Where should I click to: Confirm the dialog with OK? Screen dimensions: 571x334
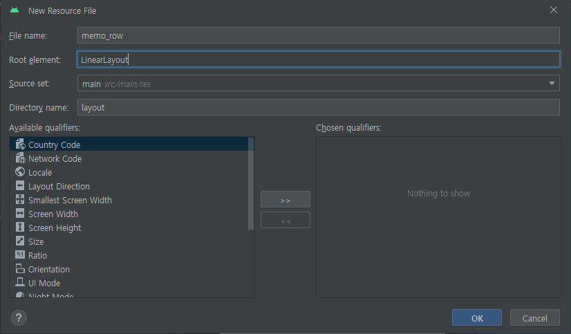click(x=477, y=317)
